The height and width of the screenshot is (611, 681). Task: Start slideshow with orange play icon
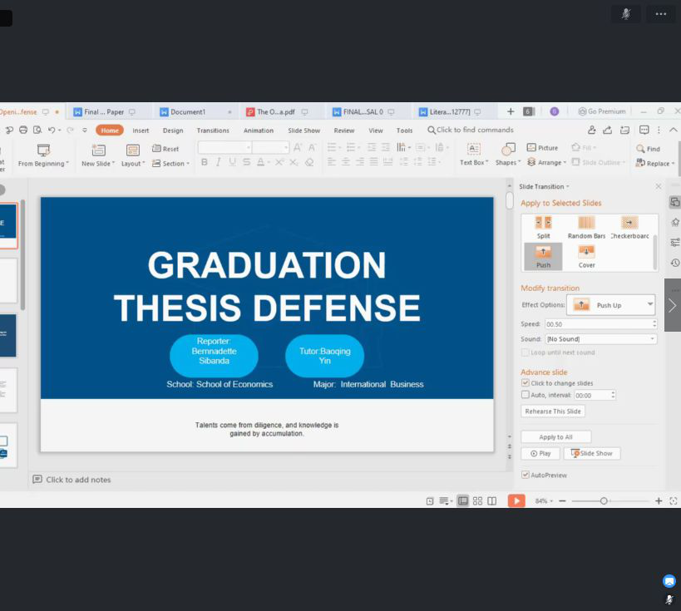(x=516, y=500)
